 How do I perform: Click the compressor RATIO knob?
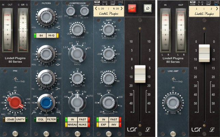point(77,54)
